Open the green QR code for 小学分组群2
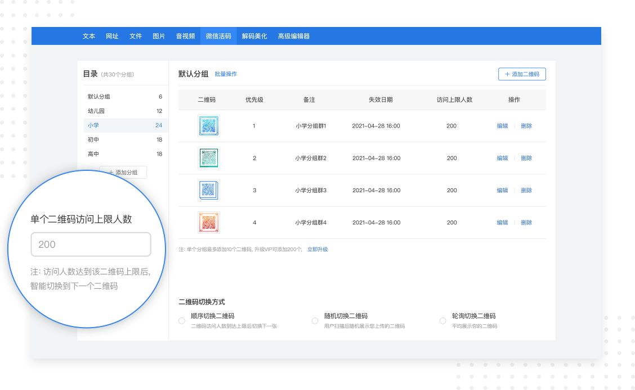635x390 pixels. pyautogui.click(x=208, y=158)
